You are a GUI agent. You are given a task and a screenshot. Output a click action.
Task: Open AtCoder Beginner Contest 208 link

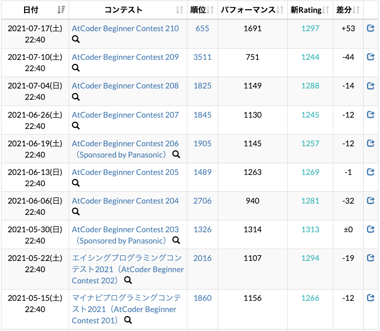tap(125, 86)
